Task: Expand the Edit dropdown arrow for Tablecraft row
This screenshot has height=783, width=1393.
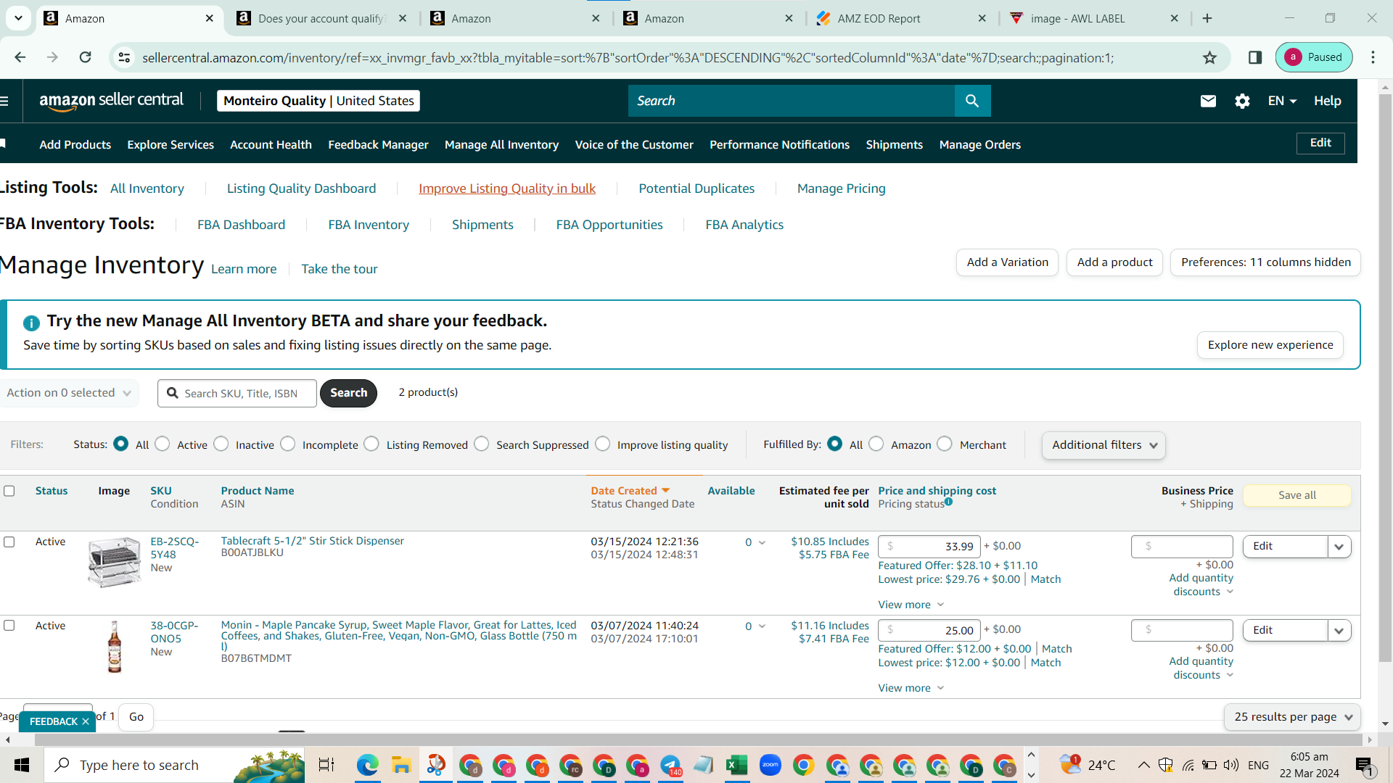Action: [1339, 547]
